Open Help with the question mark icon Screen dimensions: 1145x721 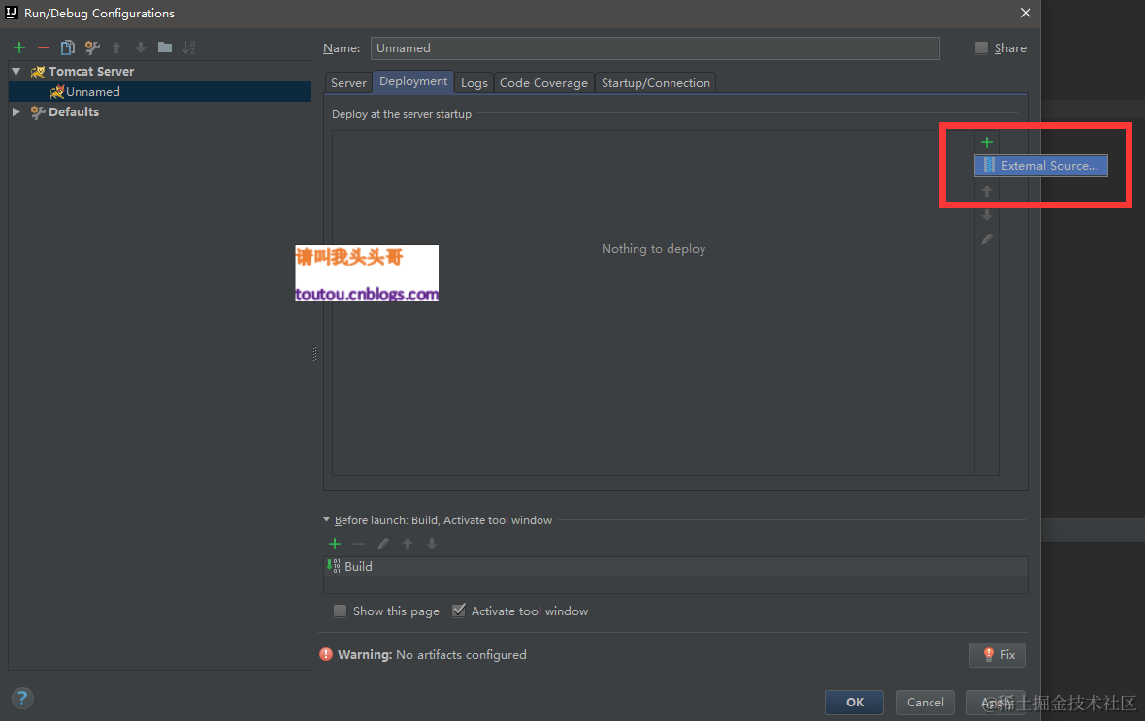21,698
